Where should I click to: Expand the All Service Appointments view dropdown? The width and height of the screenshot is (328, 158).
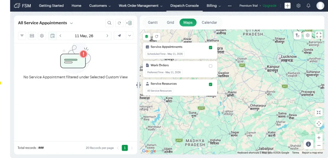[71, 23]
